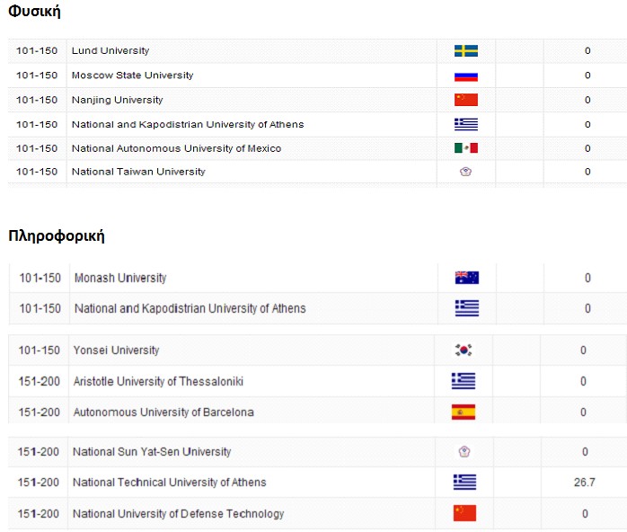
Task: Click the 101-150 rank beside Moscow State University
Action: pyautogui.click(x=37, y=75)
